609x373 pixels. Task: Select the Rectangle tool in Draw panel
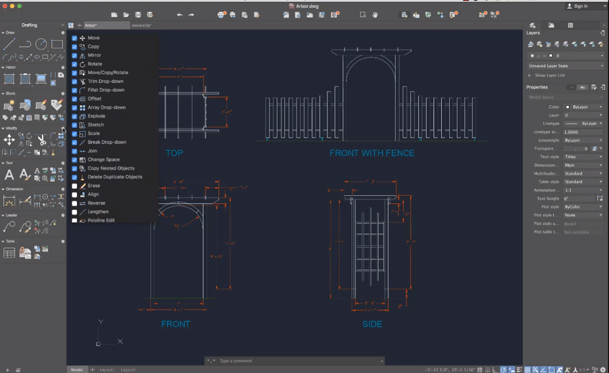click(57, 44)
